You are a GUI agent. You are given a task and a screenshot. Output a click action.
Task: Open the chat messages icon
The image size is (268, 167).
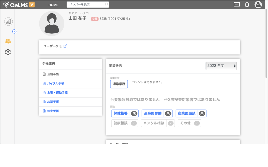coord(237,5)
